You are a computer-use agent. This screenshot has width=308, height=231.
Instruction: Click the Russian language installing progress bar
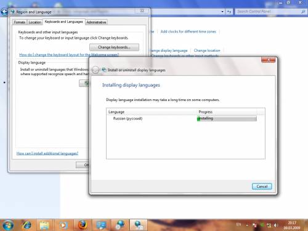227,118
